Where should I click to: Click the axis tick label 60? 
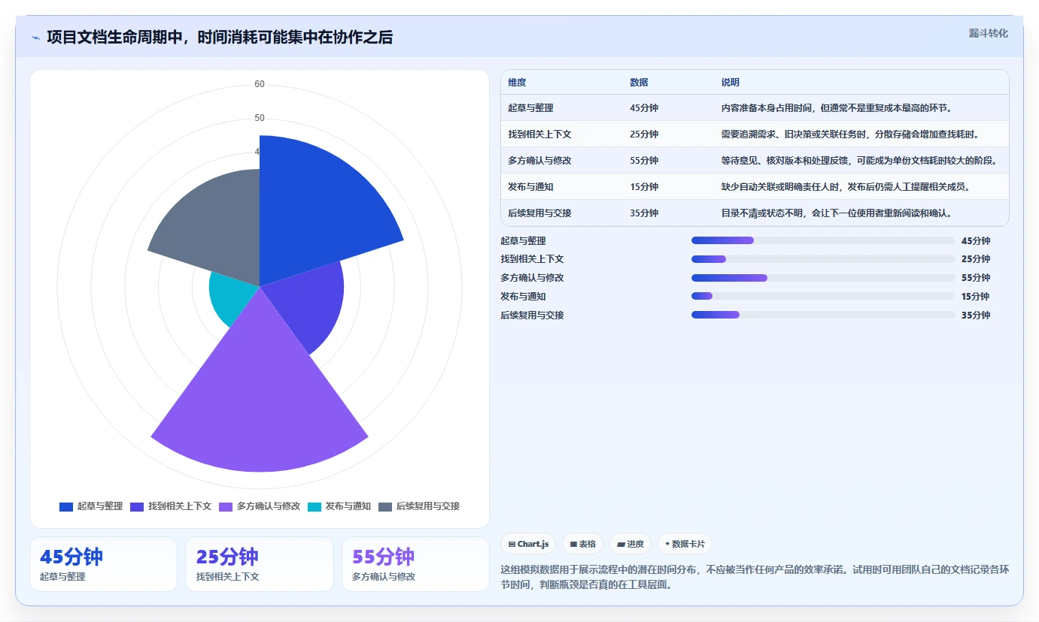[x=260, y=84]
